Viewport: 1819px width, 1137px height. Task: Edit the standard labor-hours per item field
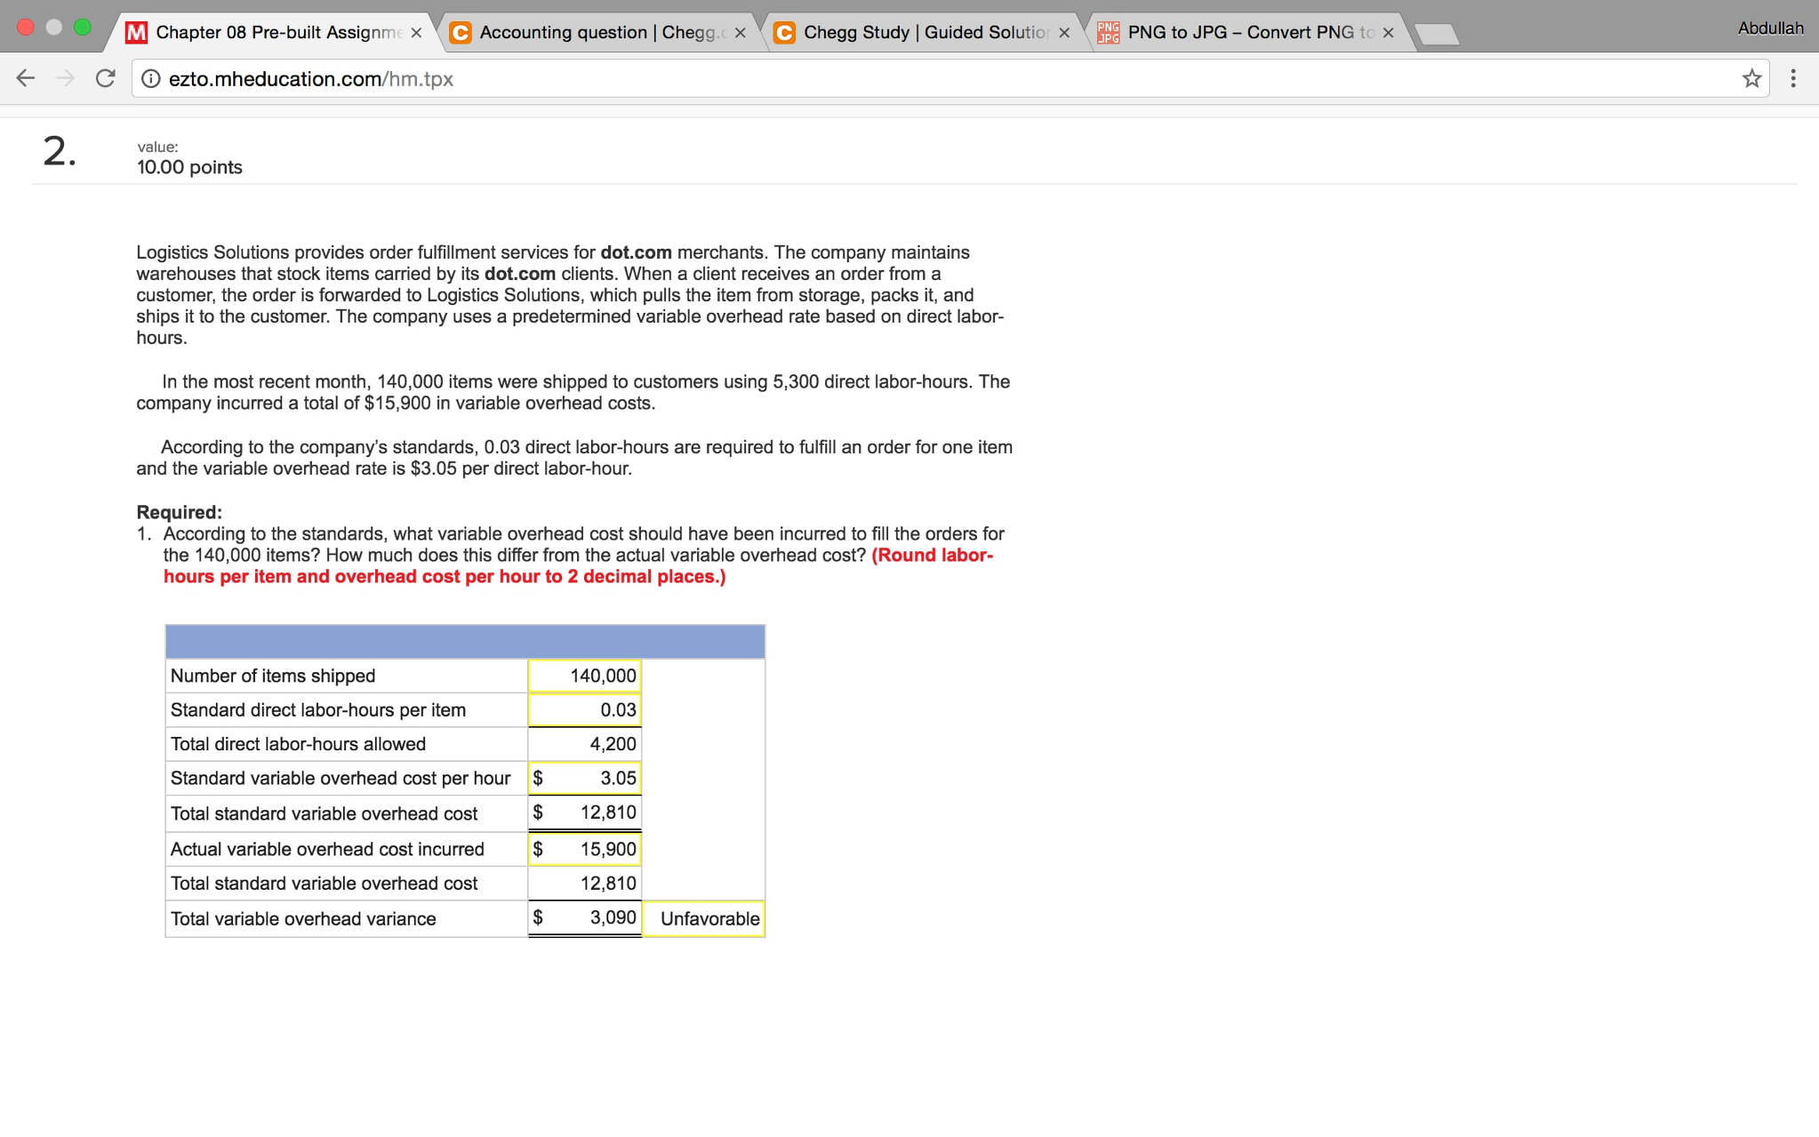click(585, 709)
